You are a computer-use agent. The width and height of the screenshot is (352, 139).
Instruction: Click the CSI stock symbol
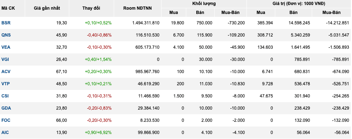pos(5,96)
